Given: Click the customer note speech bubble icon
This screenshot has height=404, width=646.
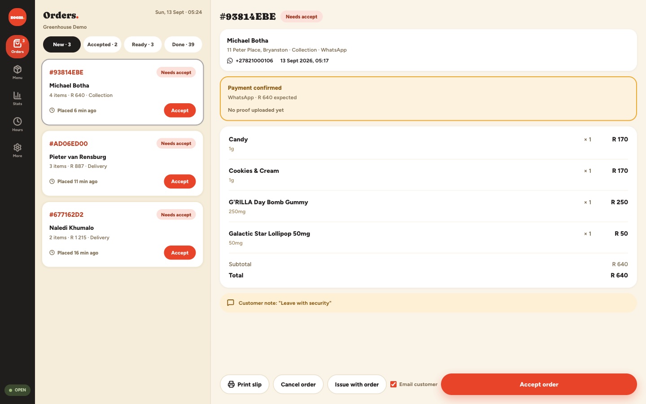Looking at the screenshot, I should coord(231,303).
